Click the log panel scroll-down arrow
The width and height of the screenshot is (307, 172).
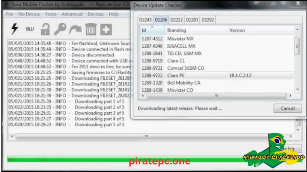point(298,130)
